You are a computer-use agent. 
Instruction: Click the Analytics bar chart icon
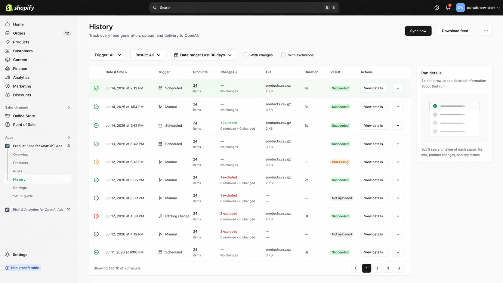8,77
